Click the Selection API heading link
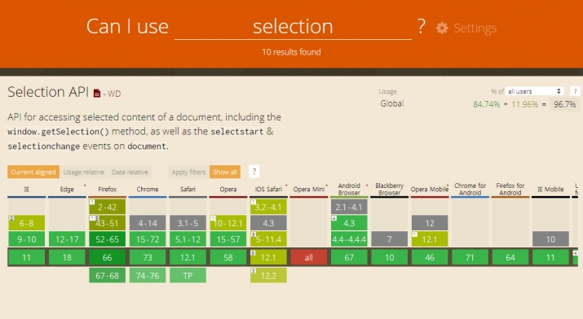Viewport: 583px width, 319px height. (48, 92)
